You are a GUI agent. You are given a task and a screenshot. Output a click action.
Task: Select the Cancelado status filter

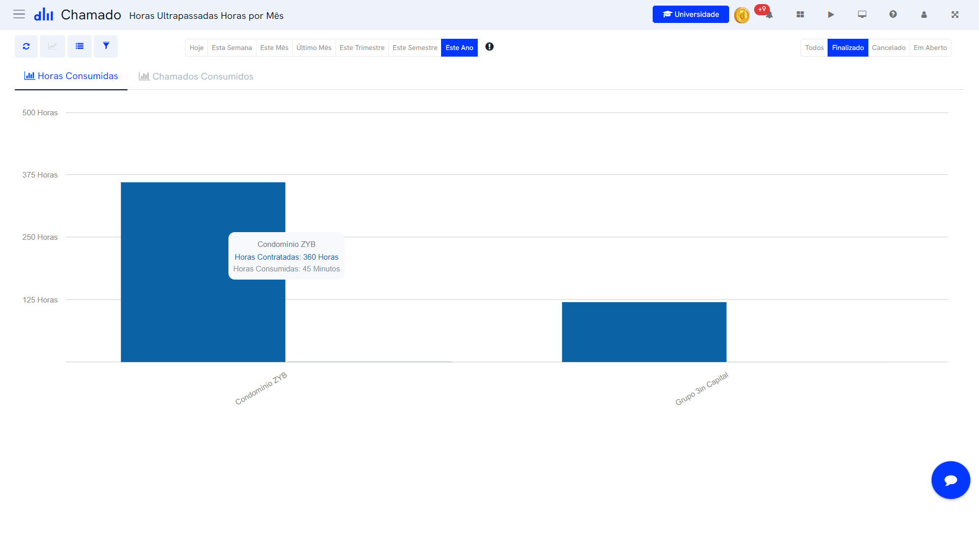pos(889,47)
